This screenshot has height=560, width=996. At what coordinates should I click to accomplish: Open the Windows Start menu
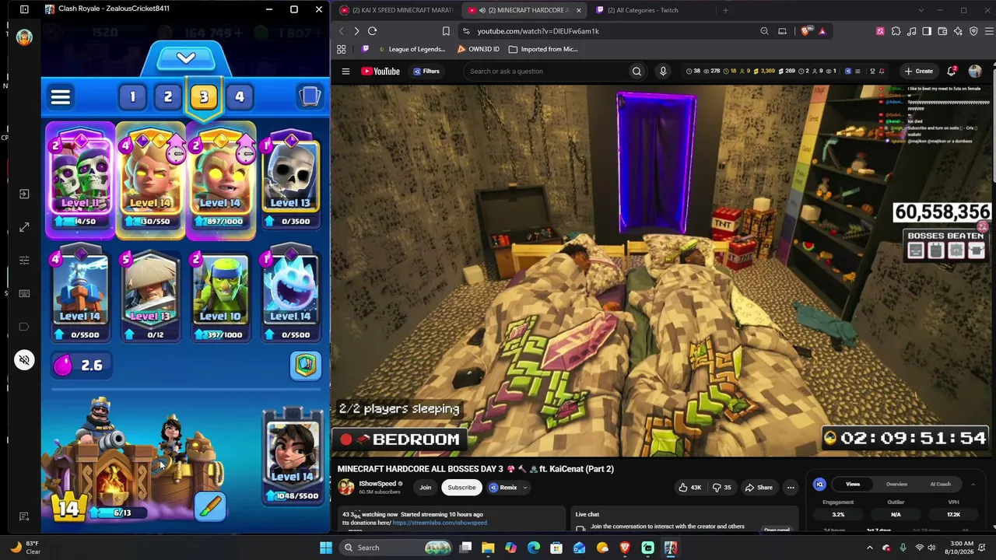tap(326, 548)
